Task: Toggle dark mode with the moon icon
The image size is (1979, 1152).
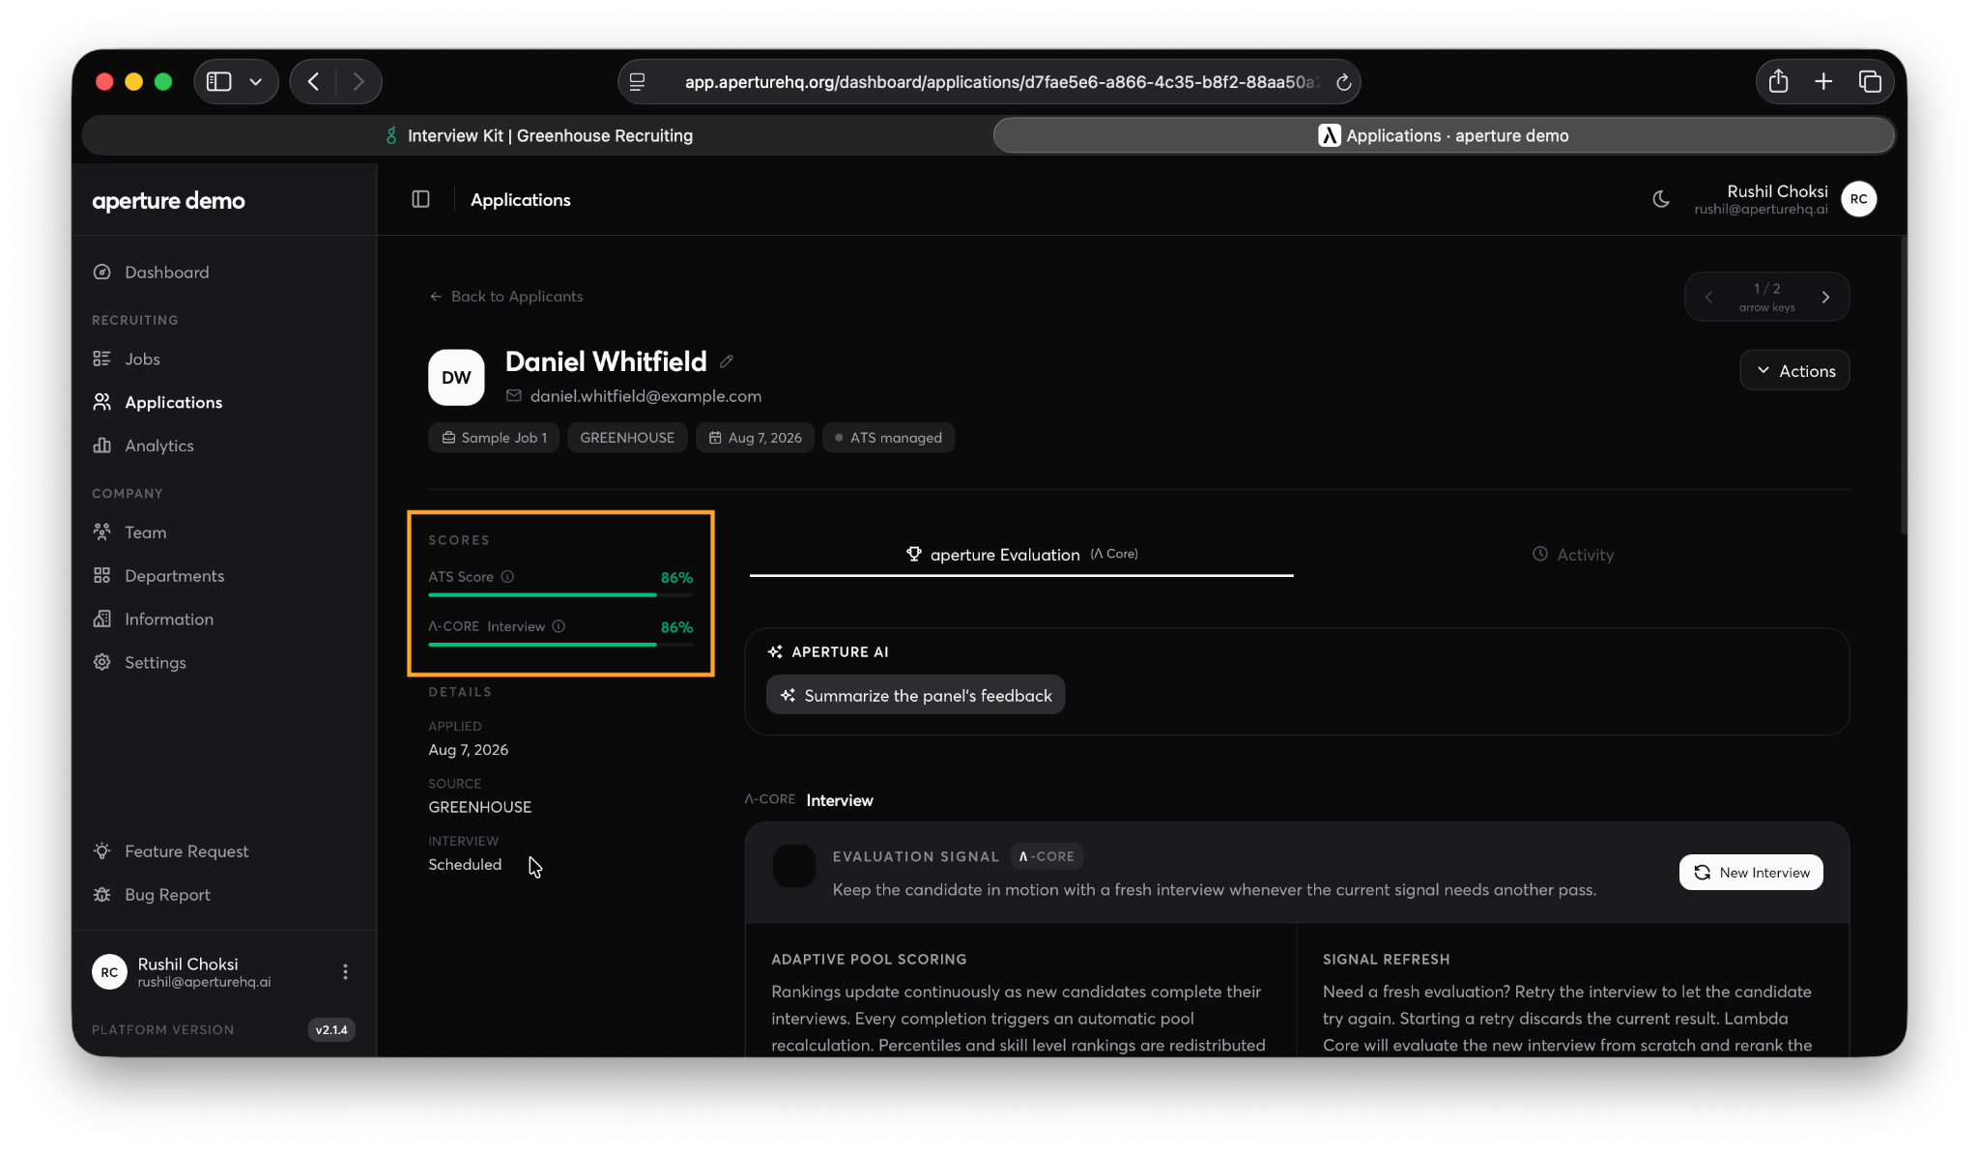Action: [1661, 199]
